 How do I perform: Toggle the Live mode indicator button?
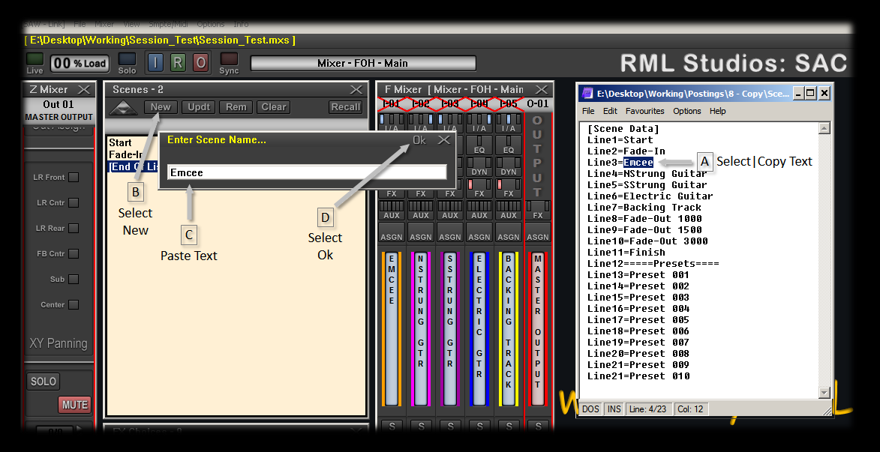point(35,59)
